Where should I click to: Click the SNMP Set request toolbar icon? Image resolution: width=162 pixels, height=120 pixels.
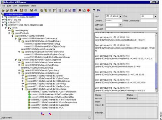[x=54, y=10]
